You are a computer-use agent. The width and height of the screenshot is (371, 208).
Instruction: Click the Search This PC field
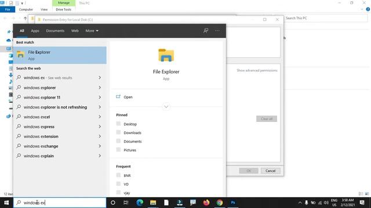[326, 18]
